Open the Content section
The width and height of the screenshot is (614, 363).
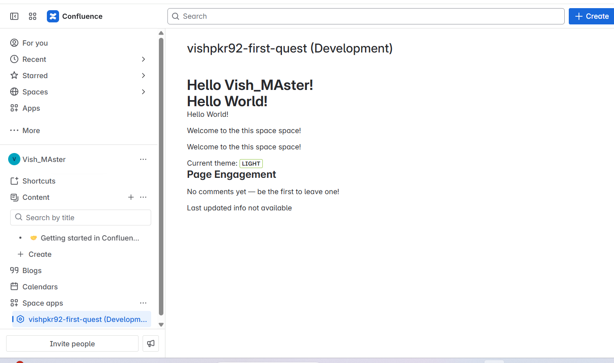pyautogui.click(x=36, y=197)
